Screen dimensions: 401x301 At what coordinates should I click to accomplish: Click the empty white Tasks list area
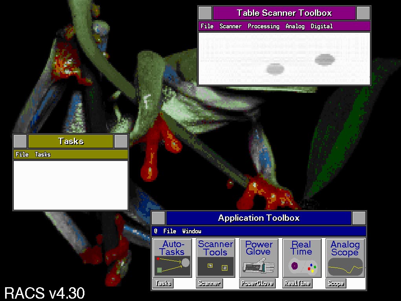(x=71, y=185)
